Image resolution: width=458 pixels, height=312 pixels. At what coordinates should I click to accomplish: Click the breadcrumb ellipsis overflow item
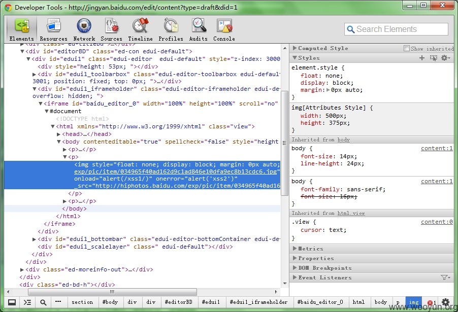(x=58, y=301)
